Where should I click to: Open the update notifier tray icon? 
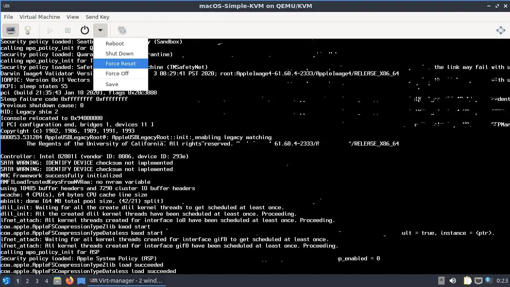click(489, 281)
